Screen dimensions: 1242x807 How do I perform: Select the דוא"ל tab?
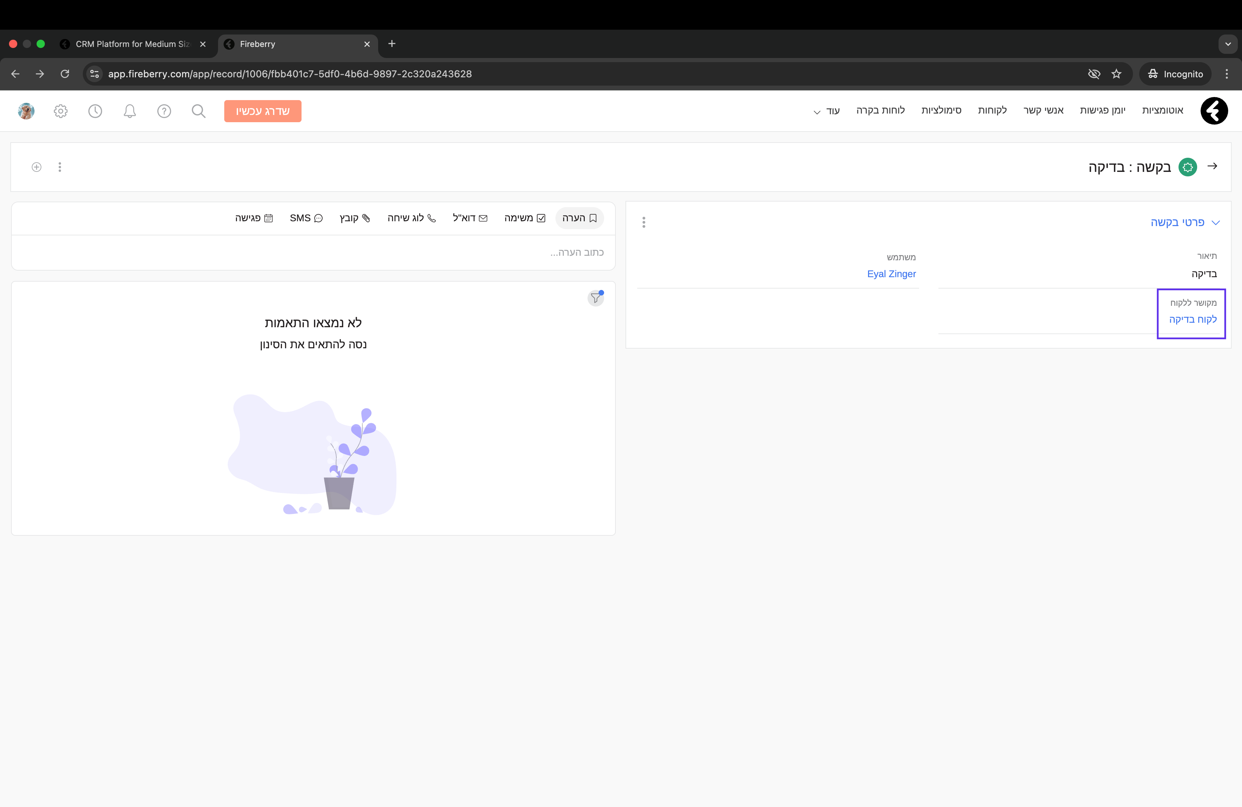point(470,218)
